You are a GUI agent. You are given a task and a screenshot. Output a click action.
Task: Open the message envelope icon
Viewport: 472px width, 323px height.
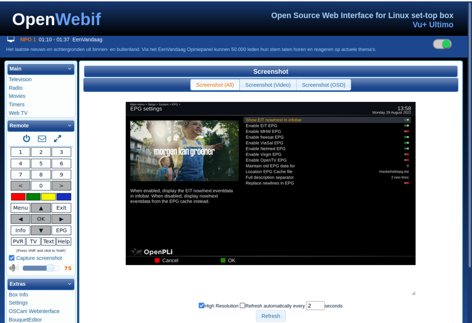(x=41, y=138)
